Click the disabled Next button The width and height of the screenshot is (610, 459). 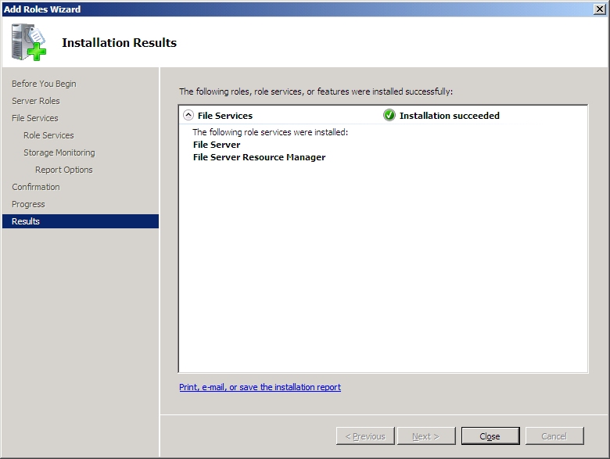click(426, 436)
